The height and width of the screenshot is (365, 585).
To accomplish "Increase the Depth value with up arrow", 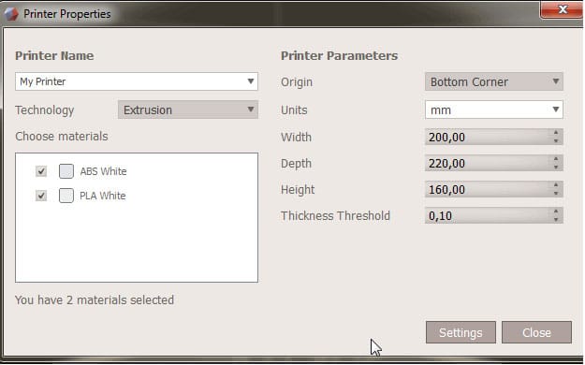I will (556, 158).
